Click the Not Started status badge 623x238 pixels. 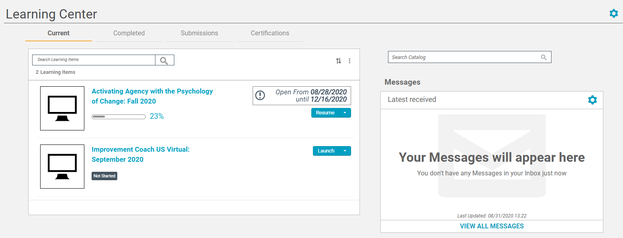pyautogui.click(x=104, y=176)
